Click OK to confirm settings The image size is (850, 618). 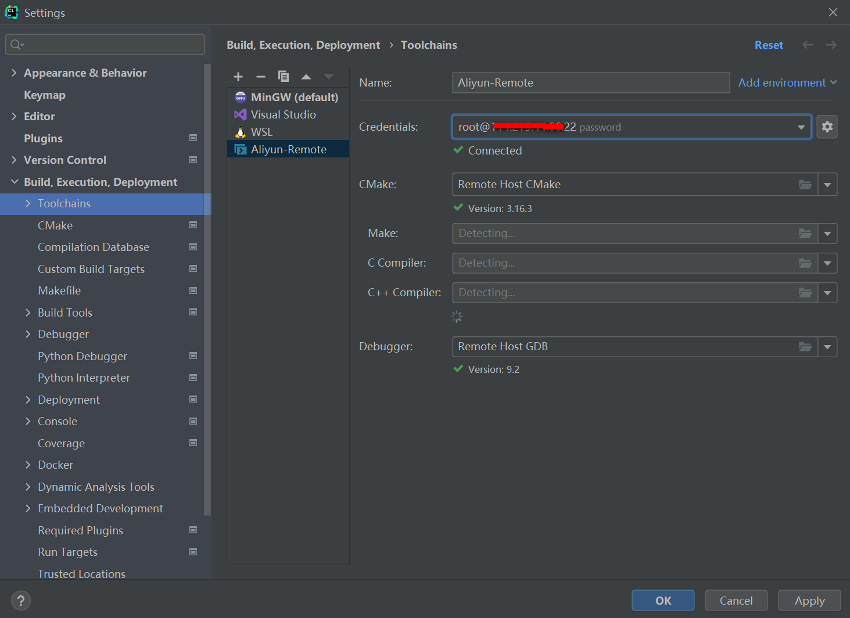(x=663, y=601)
